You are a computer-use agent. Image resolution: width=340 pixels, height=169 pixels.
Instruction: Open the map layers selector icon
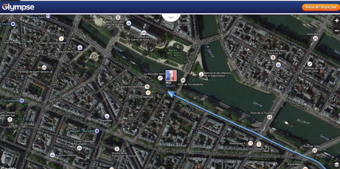point(336,164)
